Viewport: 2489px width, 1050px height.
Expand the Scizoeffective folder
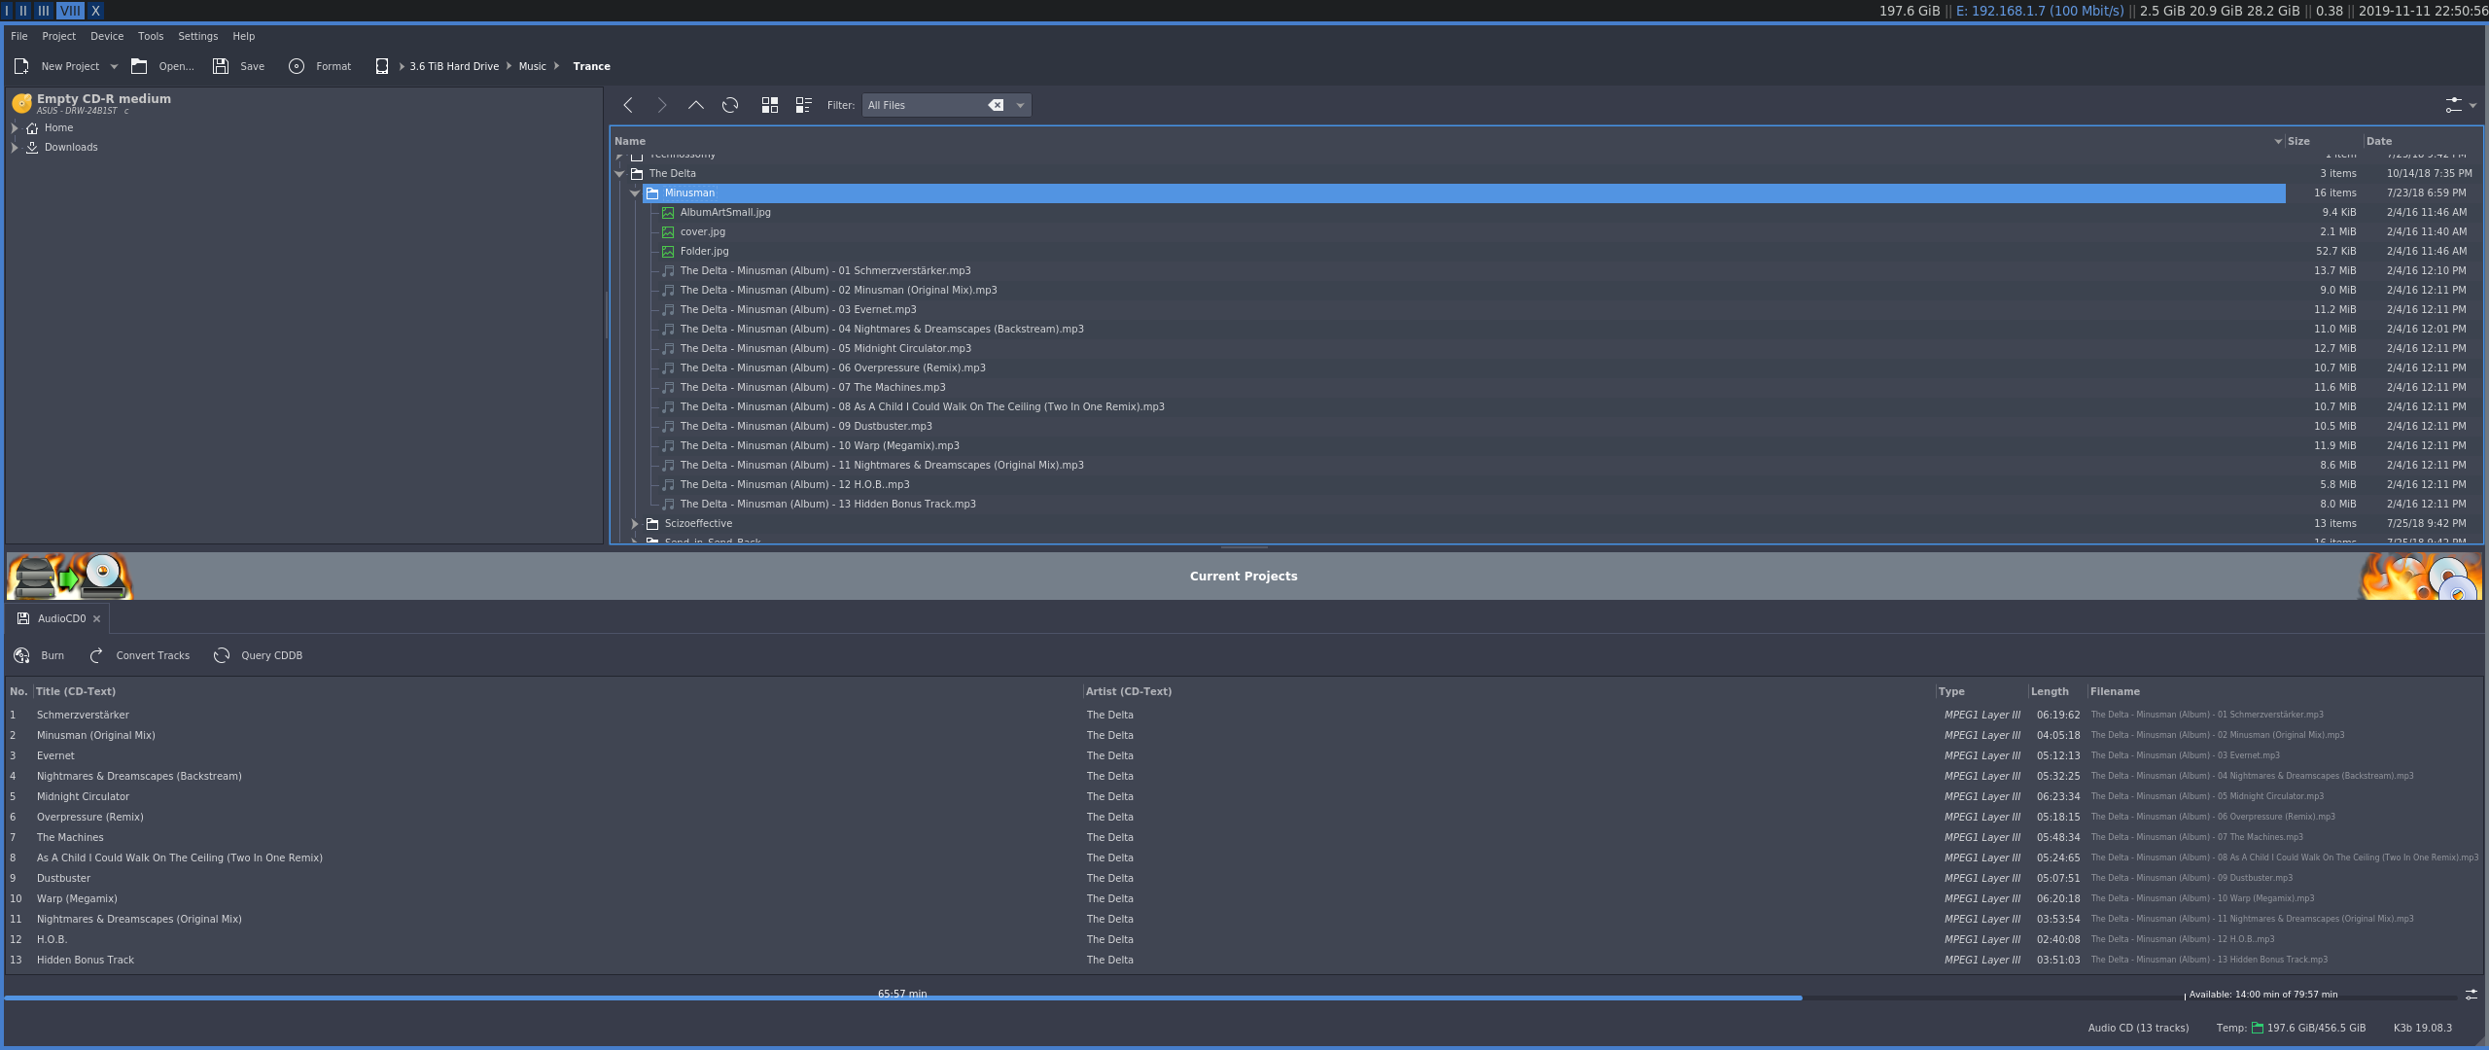tap(635, 524)
